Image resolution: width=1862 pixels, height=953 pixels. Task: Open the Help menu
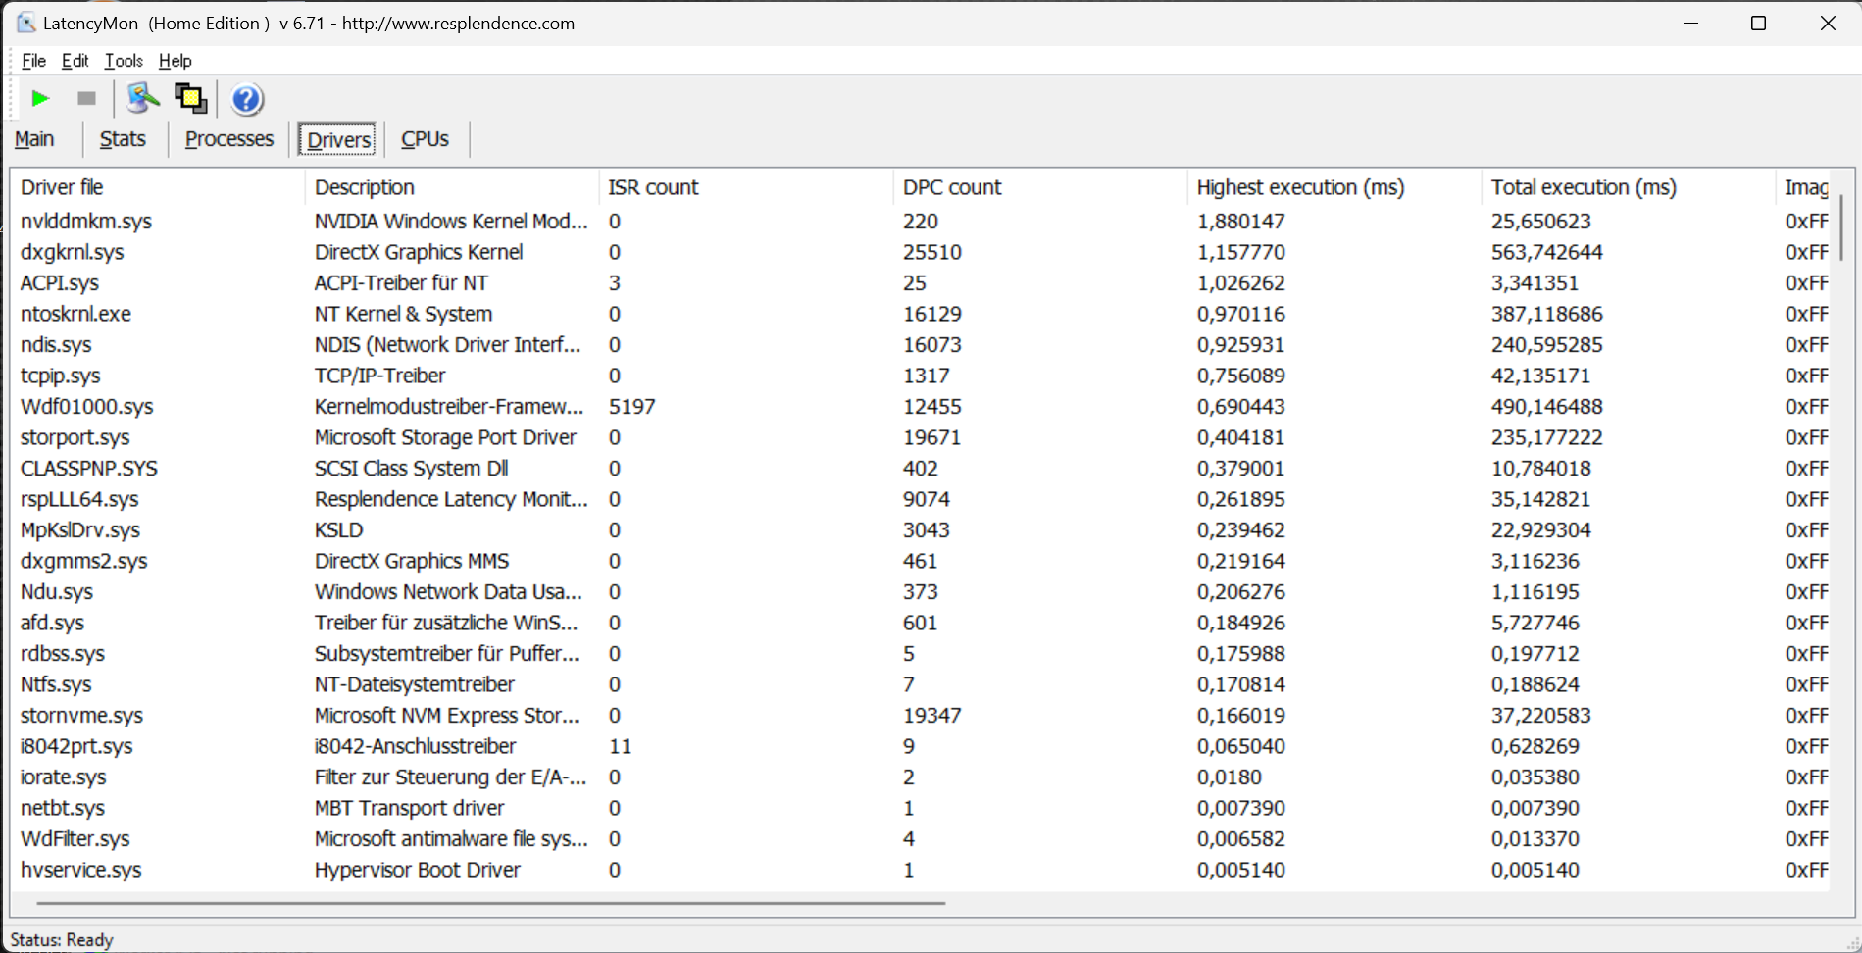pyautogui.click(x=176, y=61)
